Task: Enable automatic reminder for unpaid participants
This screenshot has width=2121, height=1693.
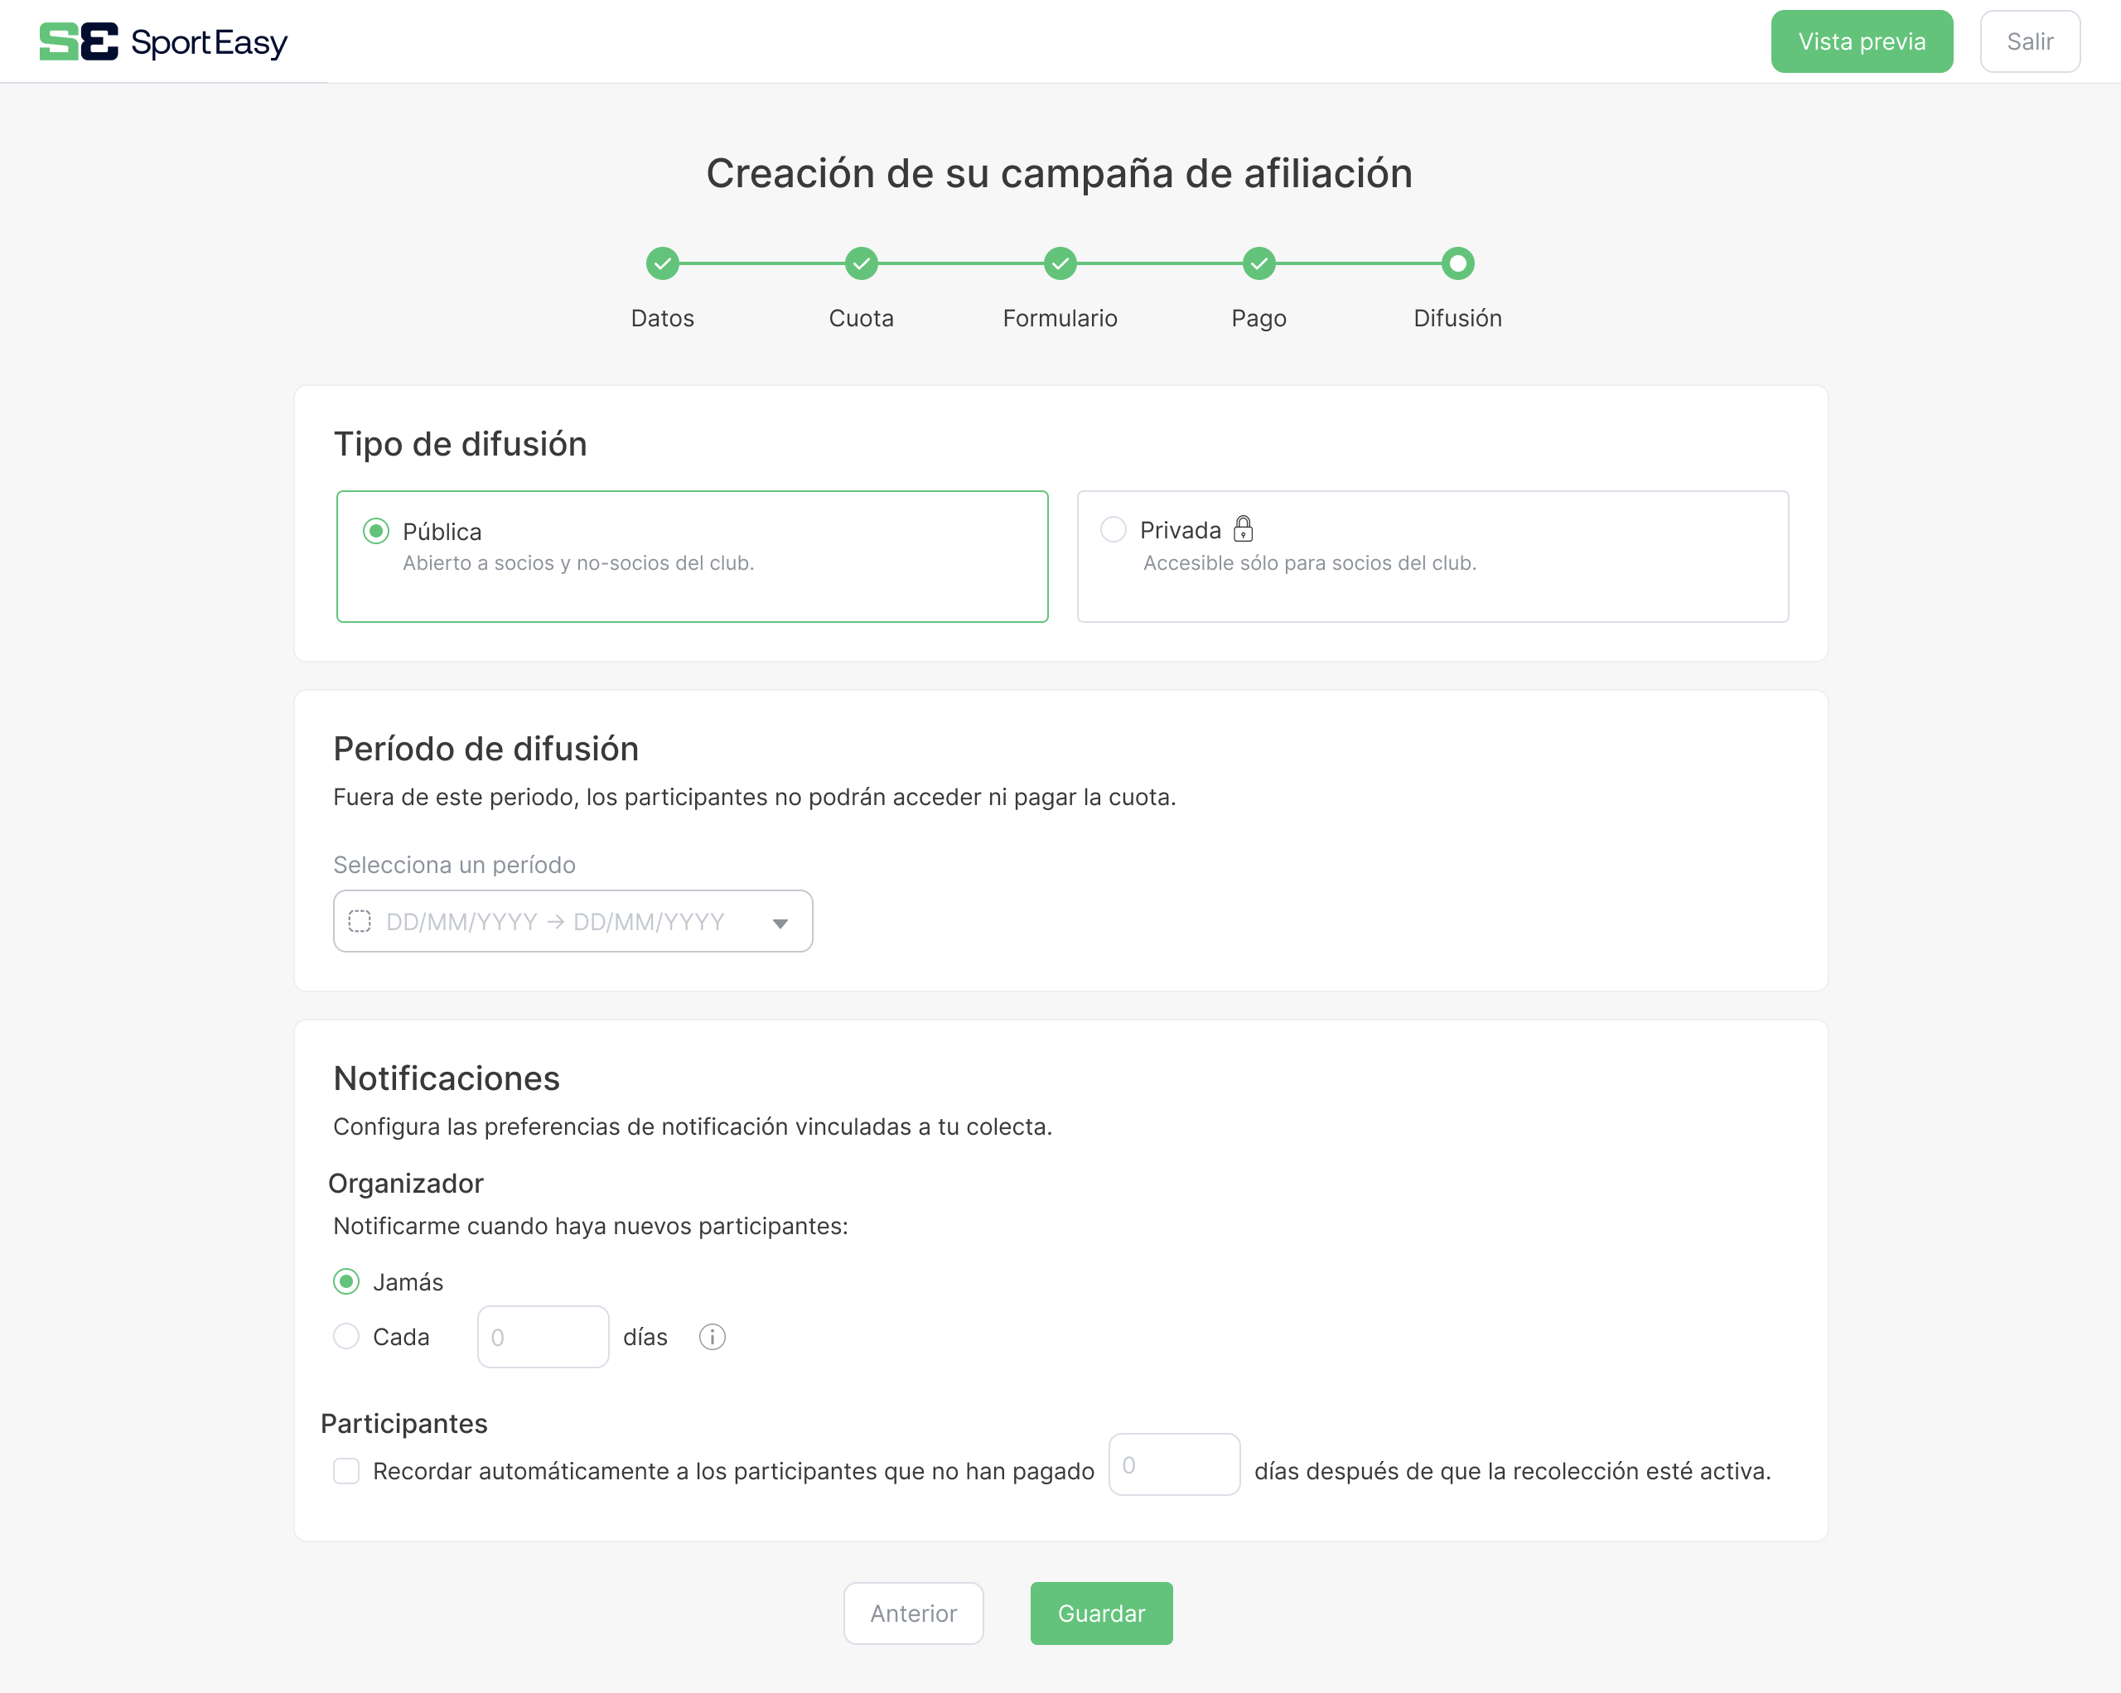Action: point(346,1471)
